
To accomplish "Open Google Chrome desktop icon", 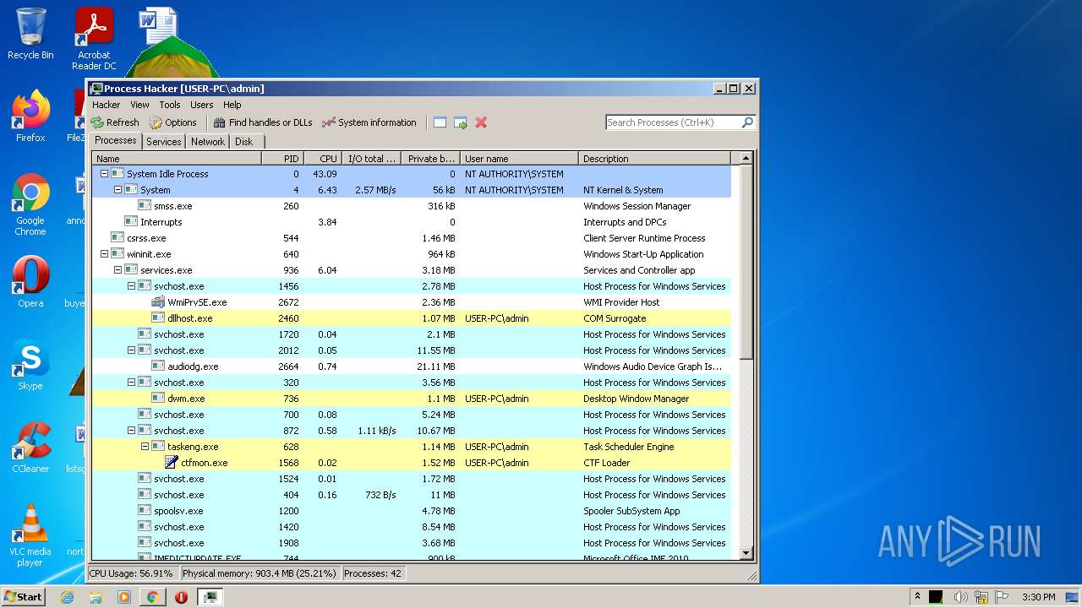I will click(x=30, y=204).
